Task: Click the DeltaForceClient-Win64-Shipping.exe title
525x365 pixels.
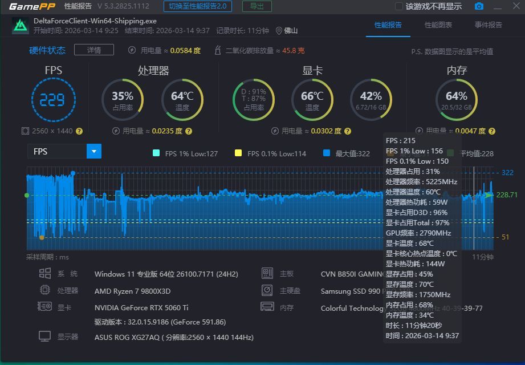Action: [x=95, y=21]
